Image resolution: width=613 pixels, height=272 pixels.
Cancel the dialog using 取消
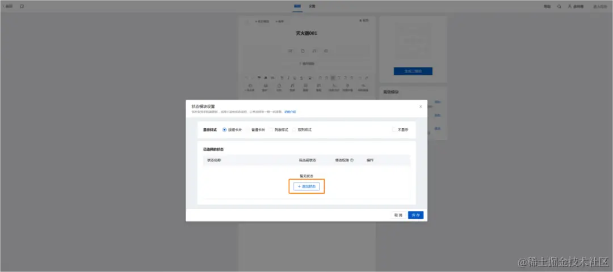(398, 215)
